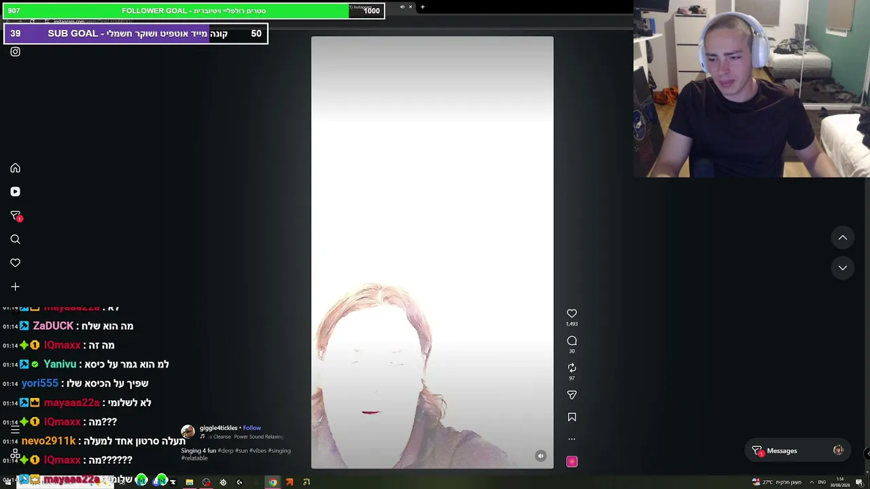Screen dimensions: 870x489
Task: Open the #singing hashtag
Action: click(x=279, y=450)
